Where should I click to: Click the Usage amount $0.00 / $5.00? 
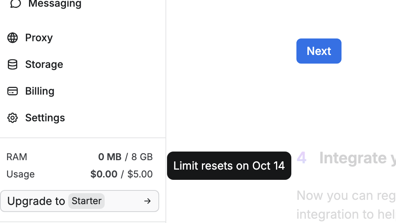point(121,174)
